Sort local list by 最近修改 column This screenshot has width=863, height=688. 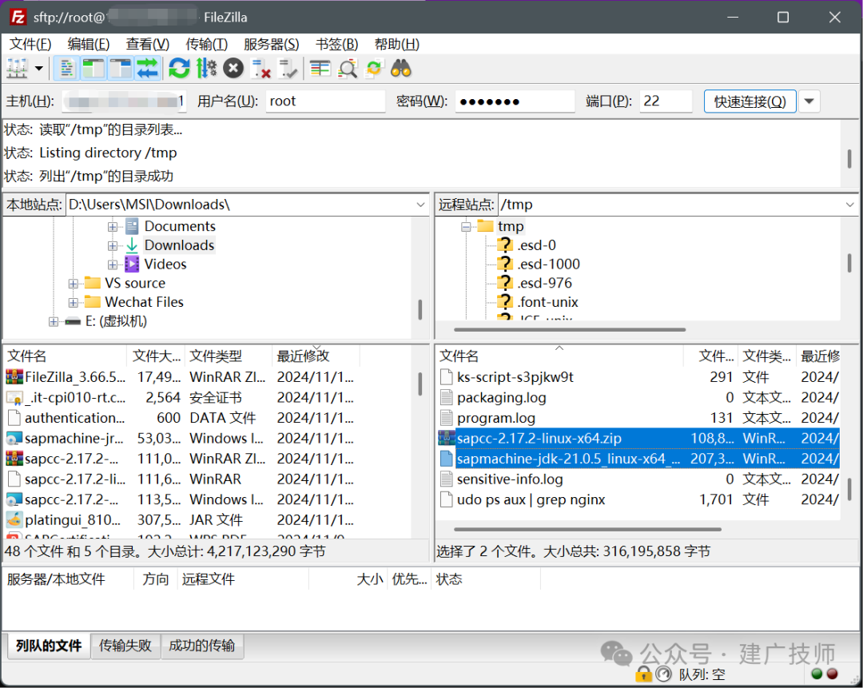pos(316,356)
